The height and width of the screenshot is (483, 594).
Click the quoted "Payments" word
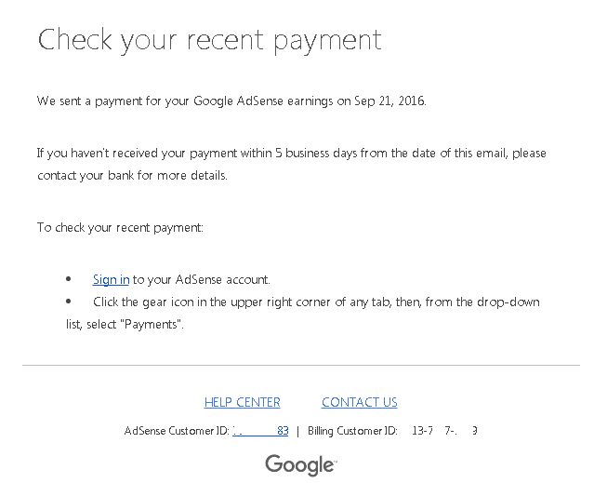(151, 325)
